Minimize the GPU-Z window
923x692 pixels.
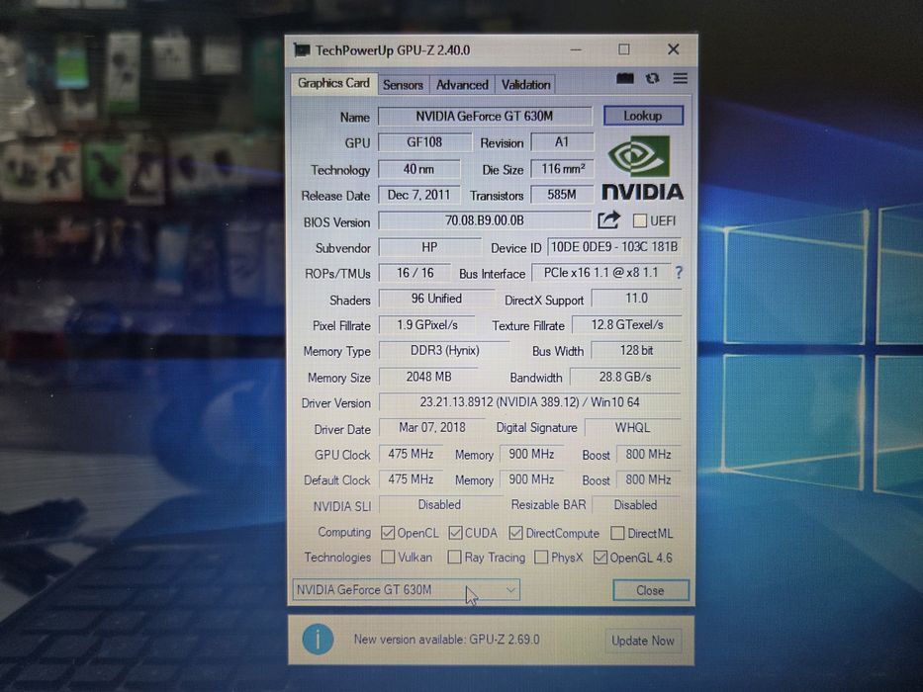576,50
